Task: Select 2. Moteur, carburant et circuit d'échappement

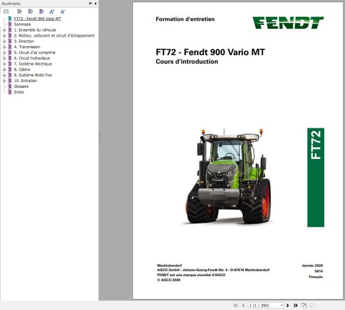Action: pos(55,36)
